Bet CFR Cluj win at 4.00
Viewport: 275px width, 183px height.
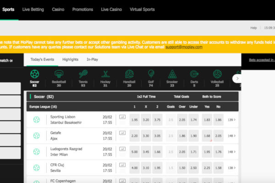coord(134,168)
